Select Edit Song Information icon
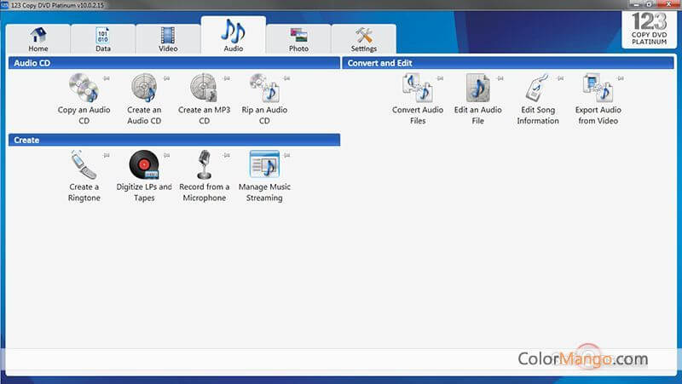The width and height of the screenshot is (682, 384). 537,88
